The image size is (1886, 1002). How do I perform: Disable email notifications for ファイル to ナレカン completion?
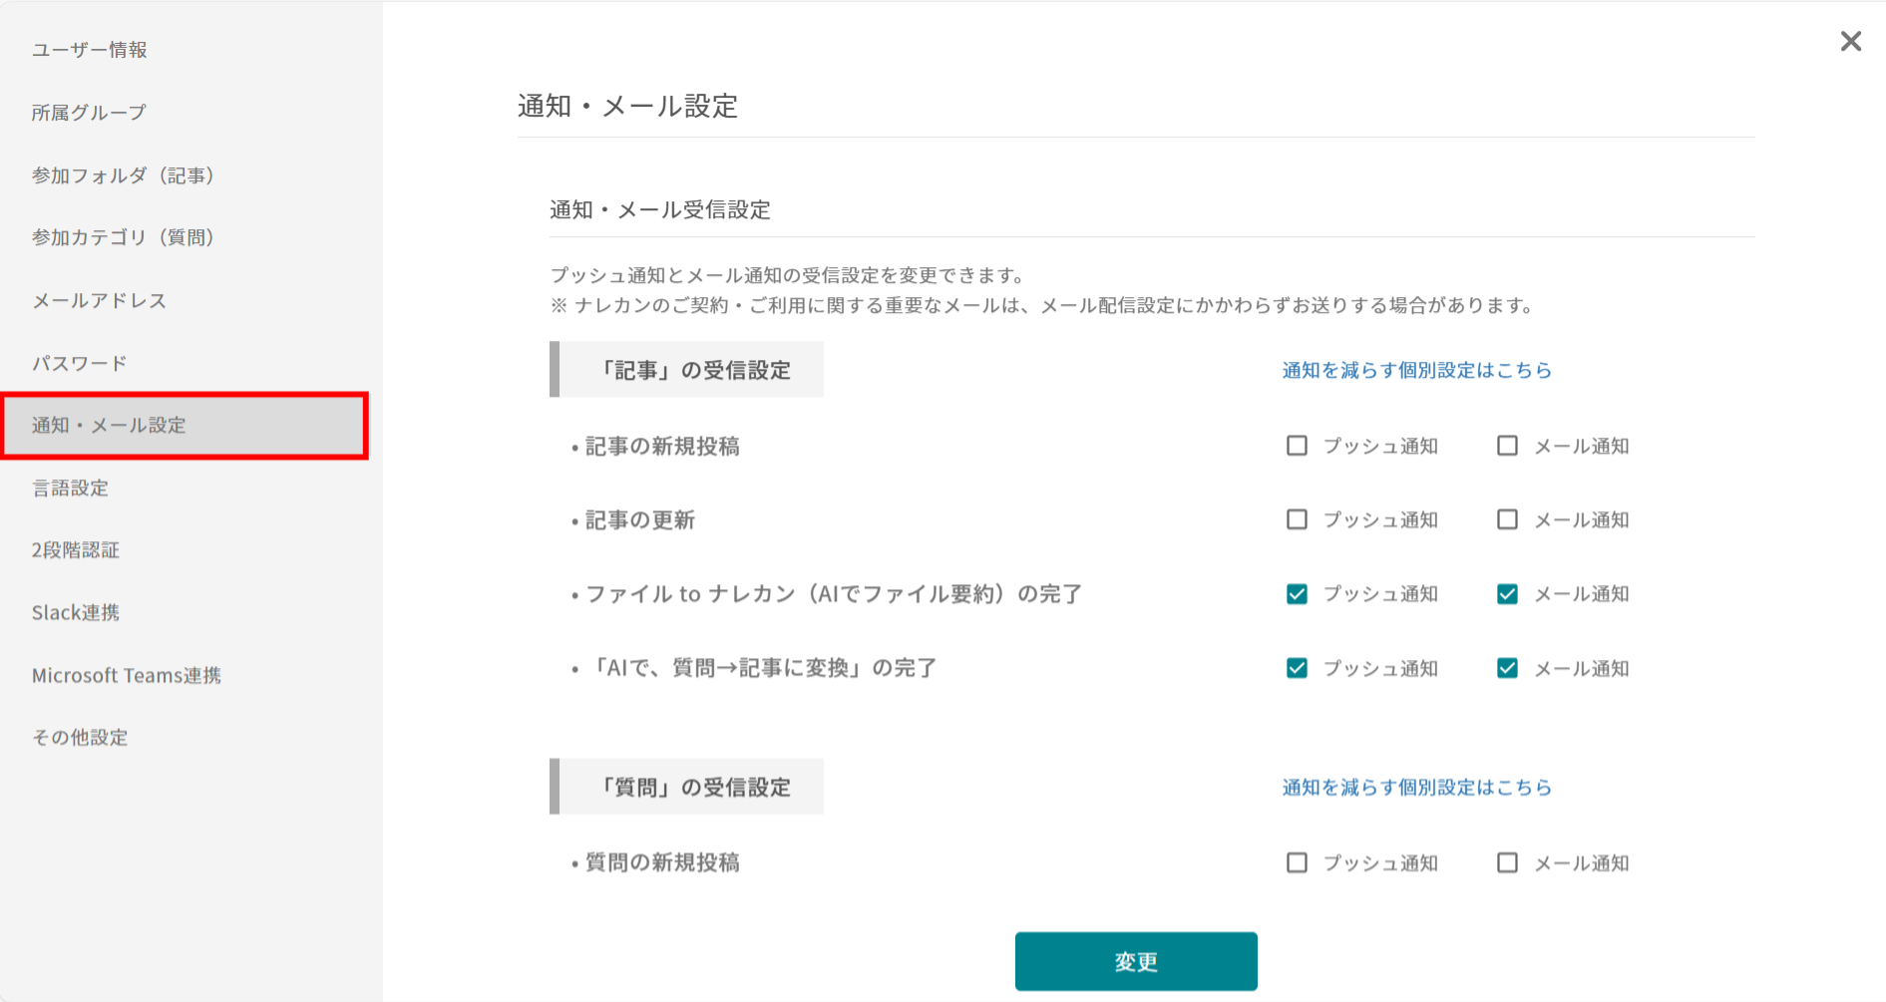tap(1507, 593)
